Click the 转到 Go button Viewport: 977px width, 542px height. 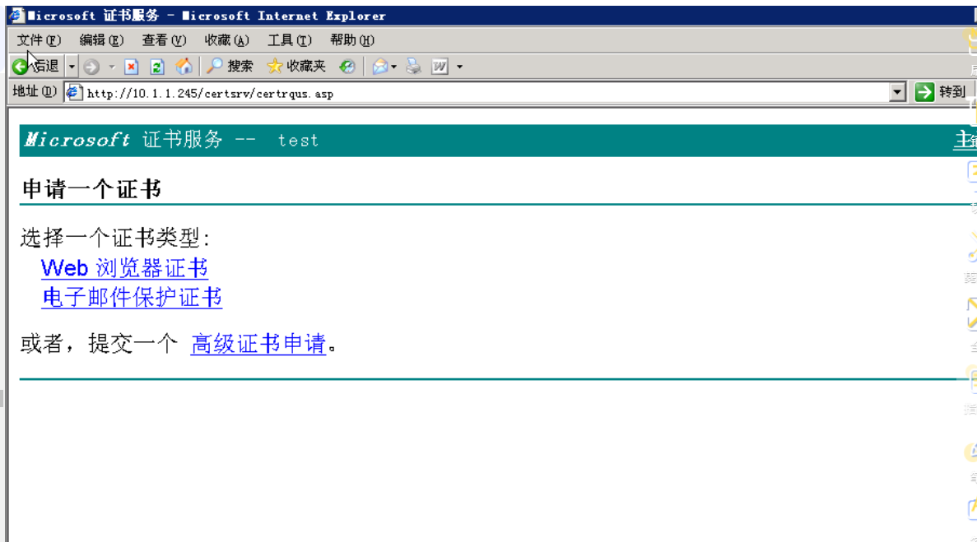click(940, 92)
